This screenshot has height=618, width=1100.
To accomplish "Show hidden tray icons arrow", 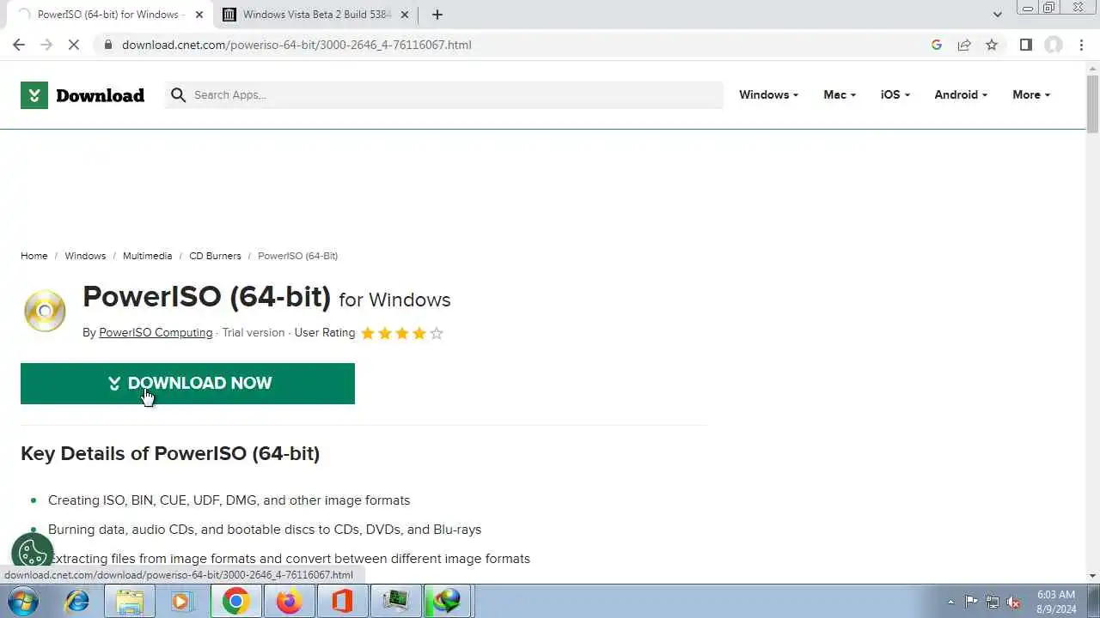I will point(950,602).
